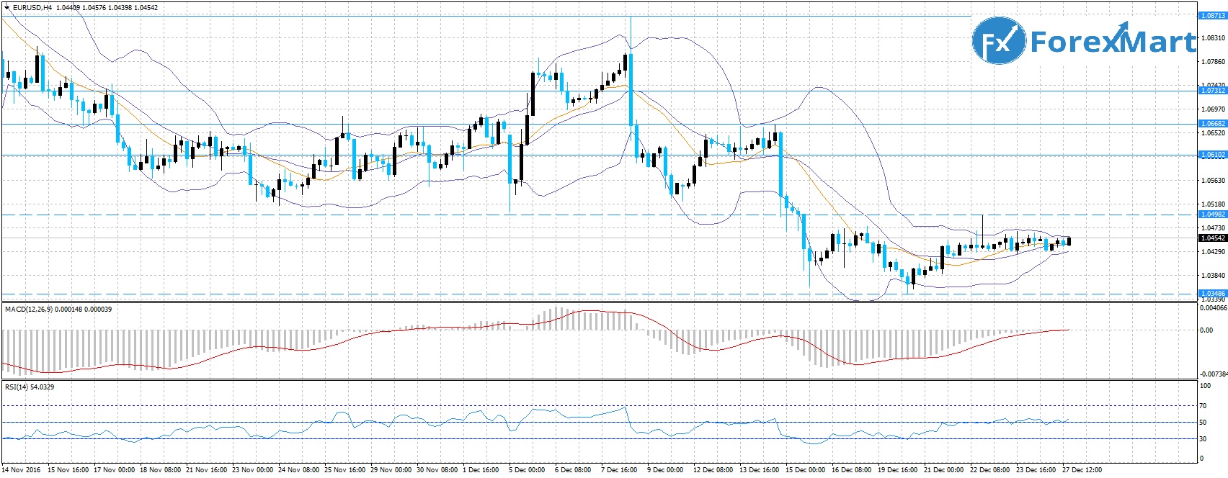
Task: Click the 7 Dec 16:00 time label
Action: (619, 470)
